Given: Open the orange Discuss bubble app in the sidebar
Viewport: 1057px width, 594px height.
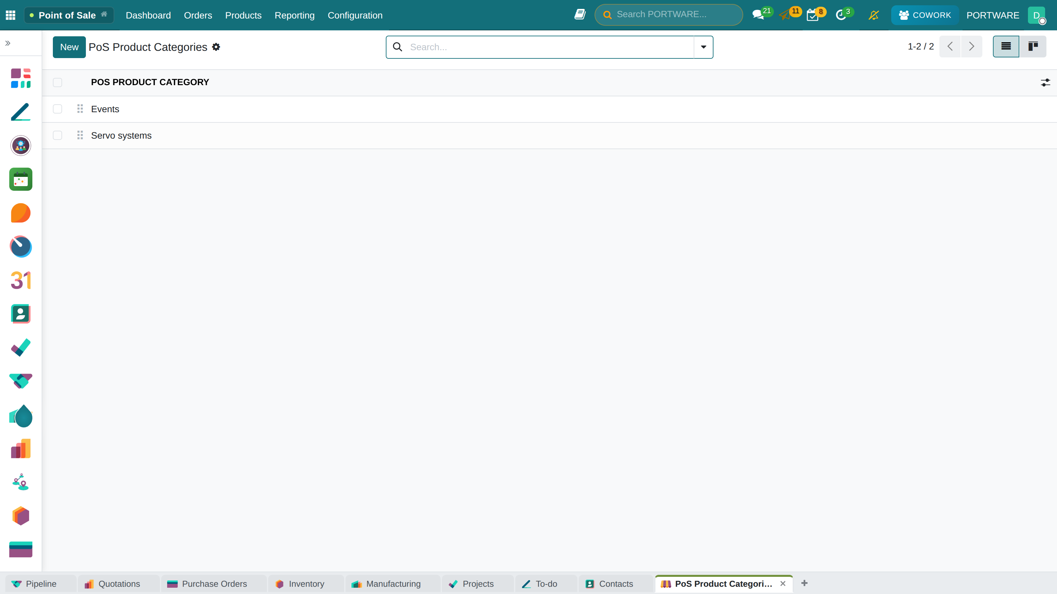Looking at the screenshot, I should tap(20, 213).
